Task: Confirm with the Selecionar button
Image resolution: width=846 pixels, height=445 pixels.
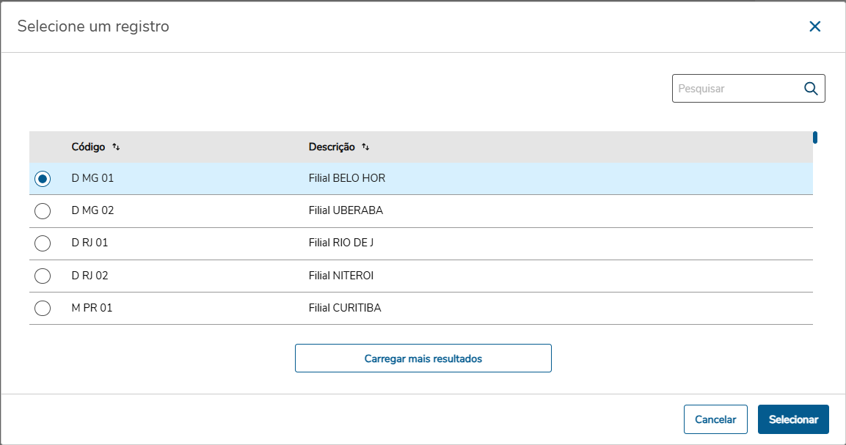Action: click(x=793, y=419)
